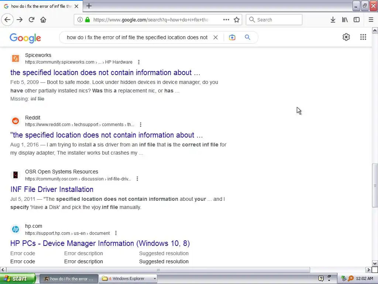
Task: Go back with the browser back arrow
Action: 7,20
